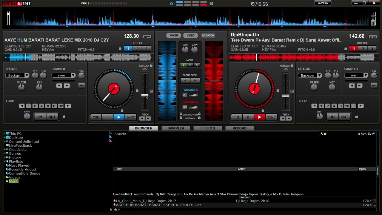
Task: Switch to the SCRATCH panel
Action: coord(208,36)
